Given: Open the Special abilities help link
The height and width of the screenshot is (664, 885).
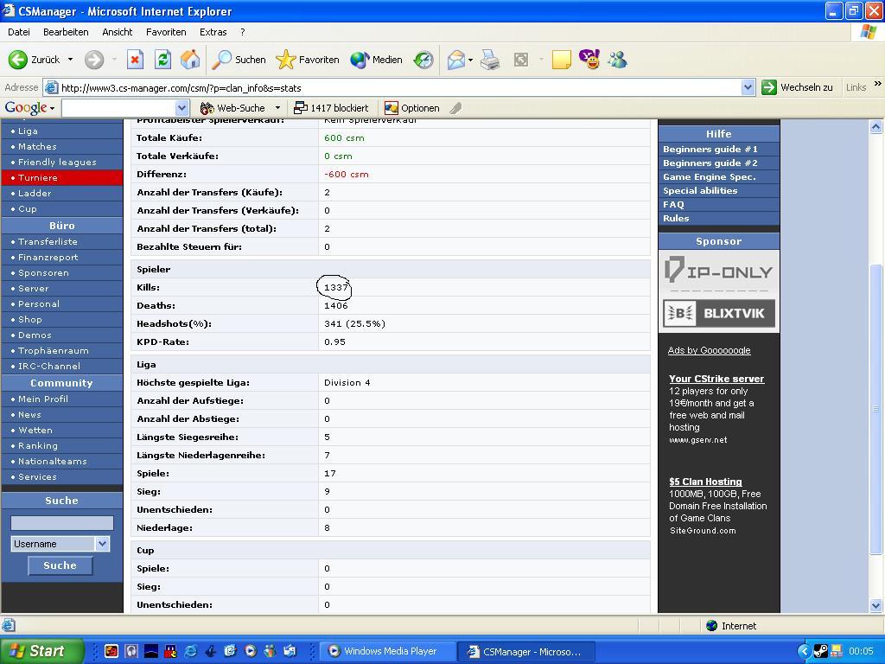Looking at the screenshot, I should 700,190.
